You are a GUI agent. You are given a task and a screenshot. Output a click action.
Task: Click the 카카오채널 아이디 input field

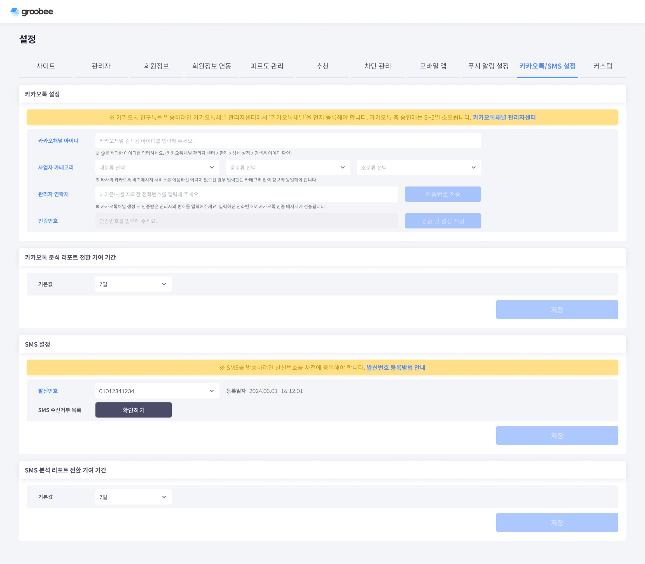click(x=288, y=141)
